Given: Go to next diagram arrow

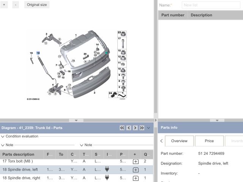Looking at the screenshot, I should click(135, 128).
